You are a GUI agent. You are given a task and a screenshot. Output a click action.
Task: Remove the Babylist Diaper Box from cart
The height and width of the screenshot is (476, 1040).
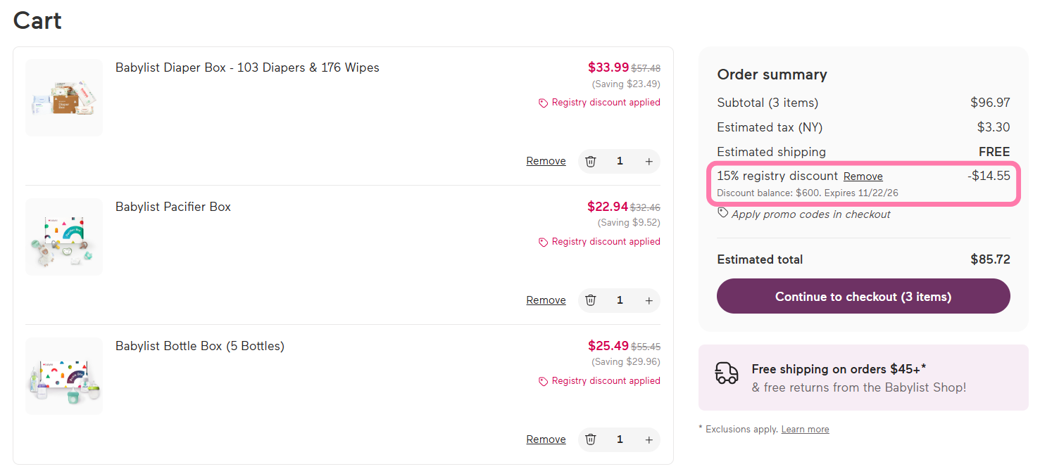click(x=546, y=161)
